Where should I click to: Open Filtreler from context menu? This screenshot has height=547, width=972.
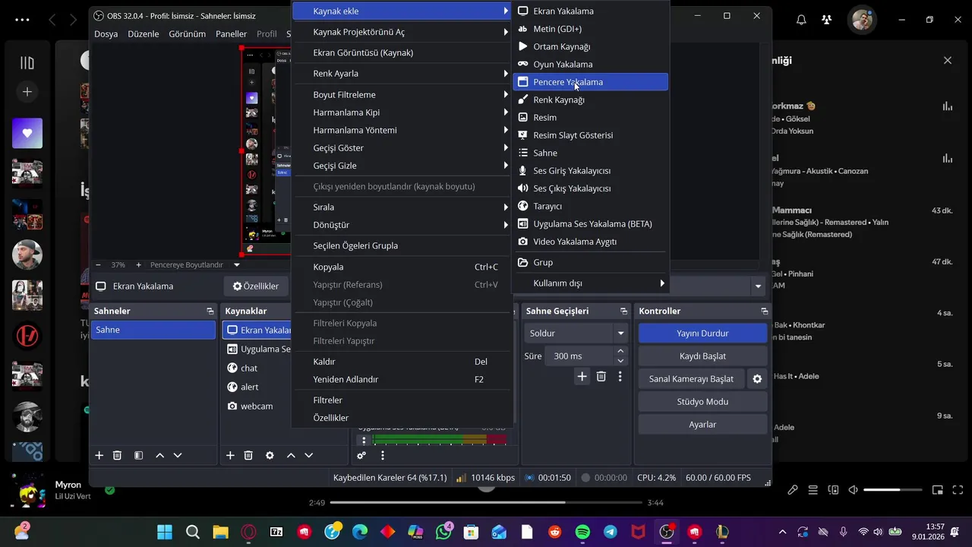tap(402, 400)
